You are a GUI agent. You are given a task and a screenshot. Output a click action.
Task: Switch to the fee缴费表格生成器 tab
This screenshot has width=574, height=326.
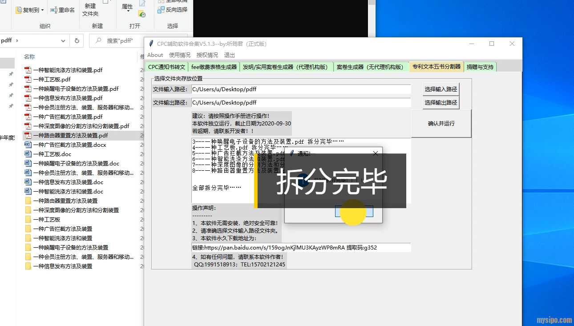point(214,67)
